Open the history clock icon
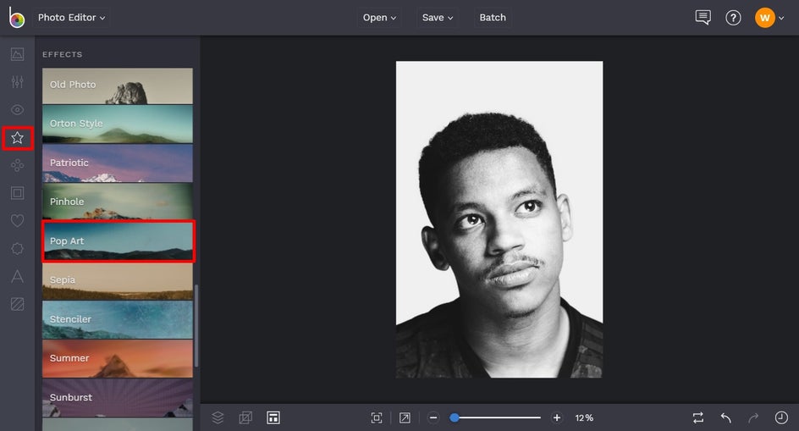 click(x=780, y=417)
